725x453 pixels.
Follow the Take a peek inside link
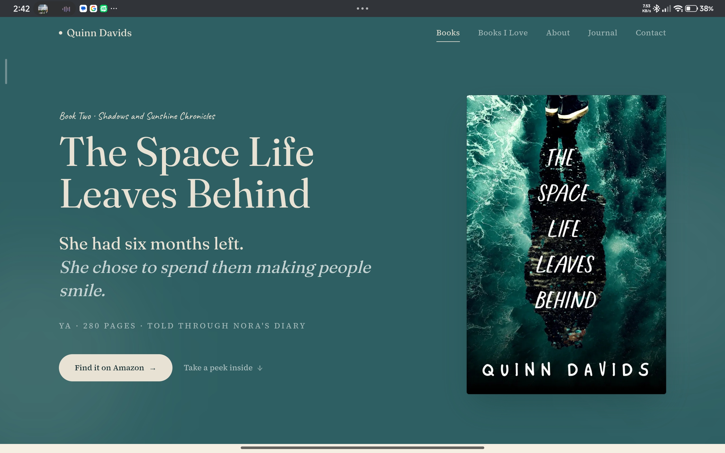223,367
